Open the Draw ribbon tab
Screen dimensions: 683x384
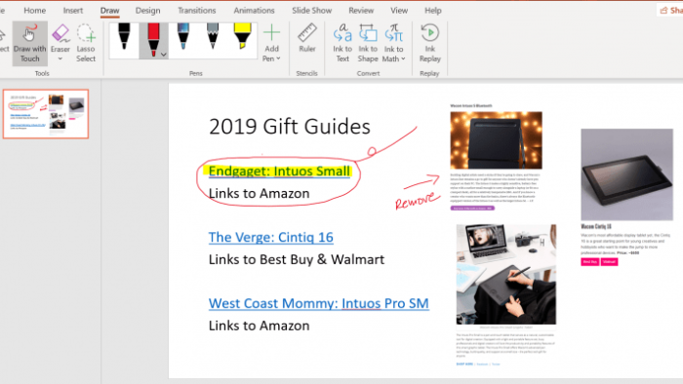point(109,11)
